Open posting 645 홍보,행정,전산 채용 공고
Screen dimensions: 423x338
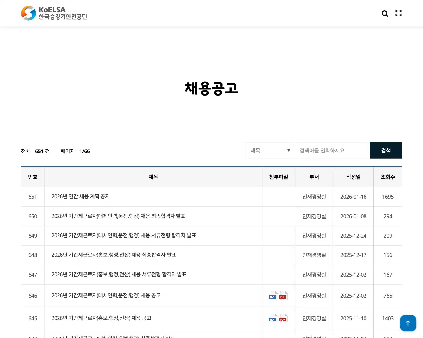tap(101, 318)
